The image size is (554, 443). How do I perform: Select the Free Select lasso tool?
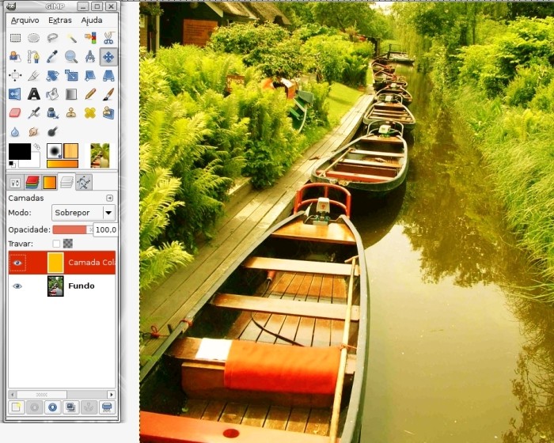[52, 38]
